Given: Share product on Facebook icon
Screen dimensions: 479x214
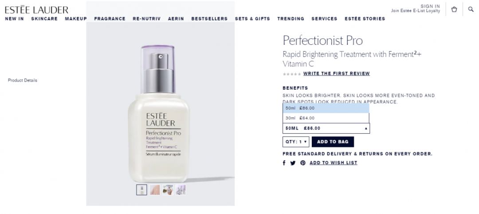Looking at the screenshot, I should coord(284,163).
